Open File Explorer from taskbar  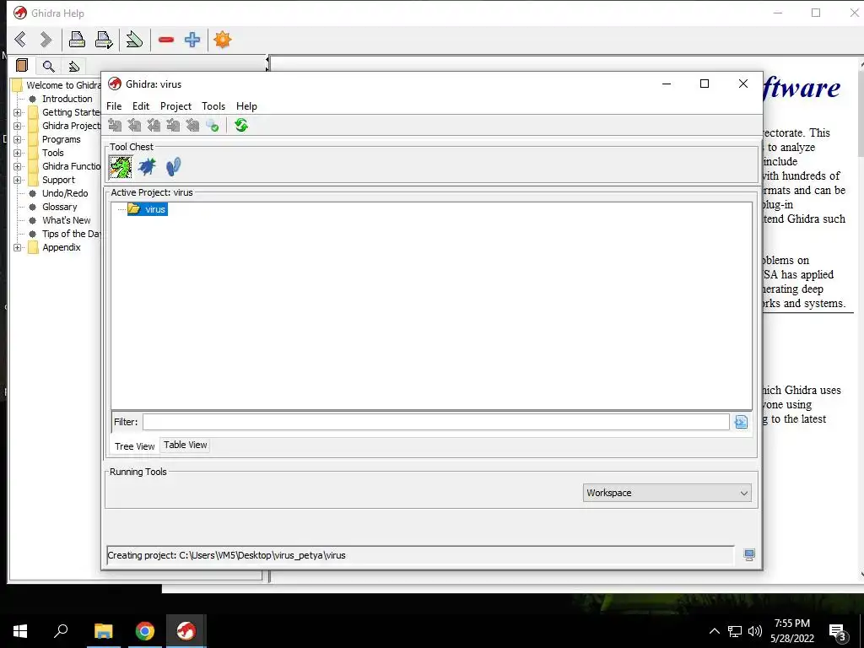(103, 631)
